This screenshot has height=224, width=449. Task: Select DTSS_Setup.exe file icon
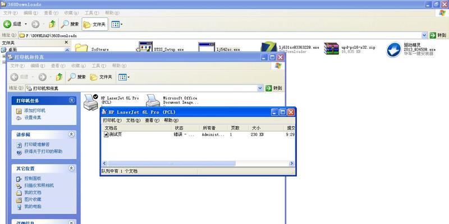point(144,47)
